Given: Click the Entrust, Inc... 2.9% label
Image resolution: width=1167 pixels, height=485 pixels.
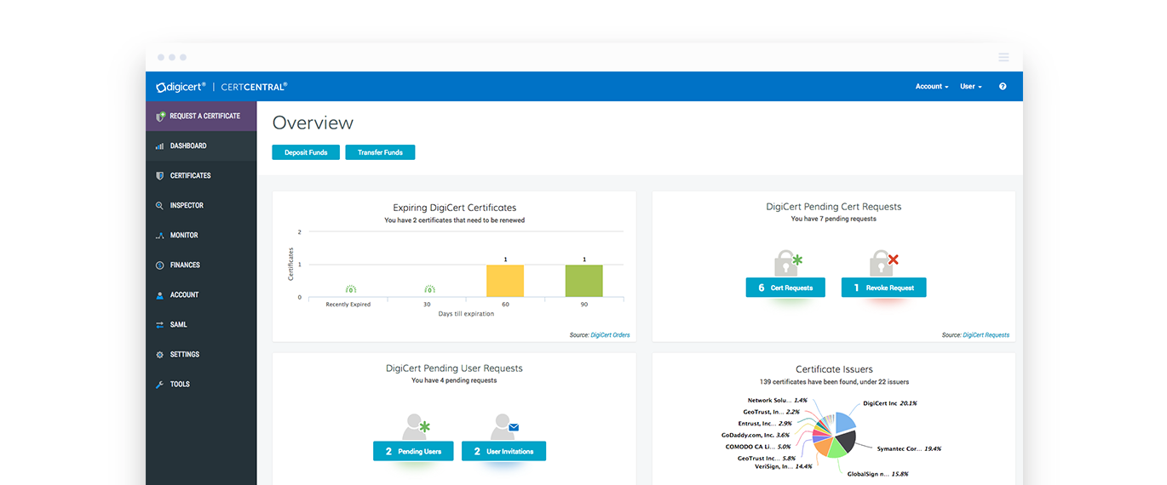Looking at the screenshot, I should pos(765,423).
